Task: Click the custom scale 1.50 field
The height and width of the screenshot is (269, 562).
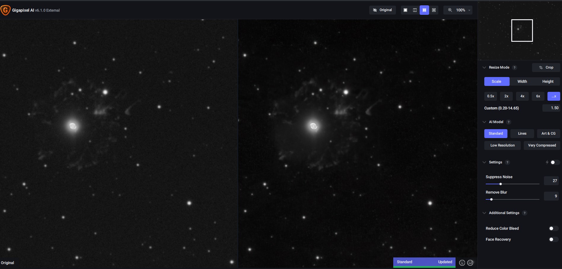Action: [x=551, y=108]
